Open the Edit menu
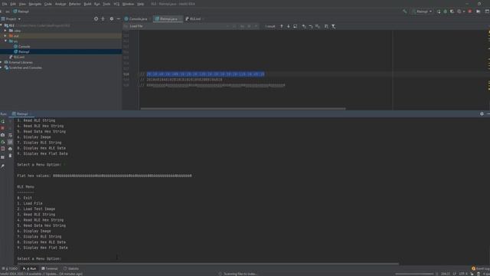Screen dimensions: 490x276 pos(13,4)
